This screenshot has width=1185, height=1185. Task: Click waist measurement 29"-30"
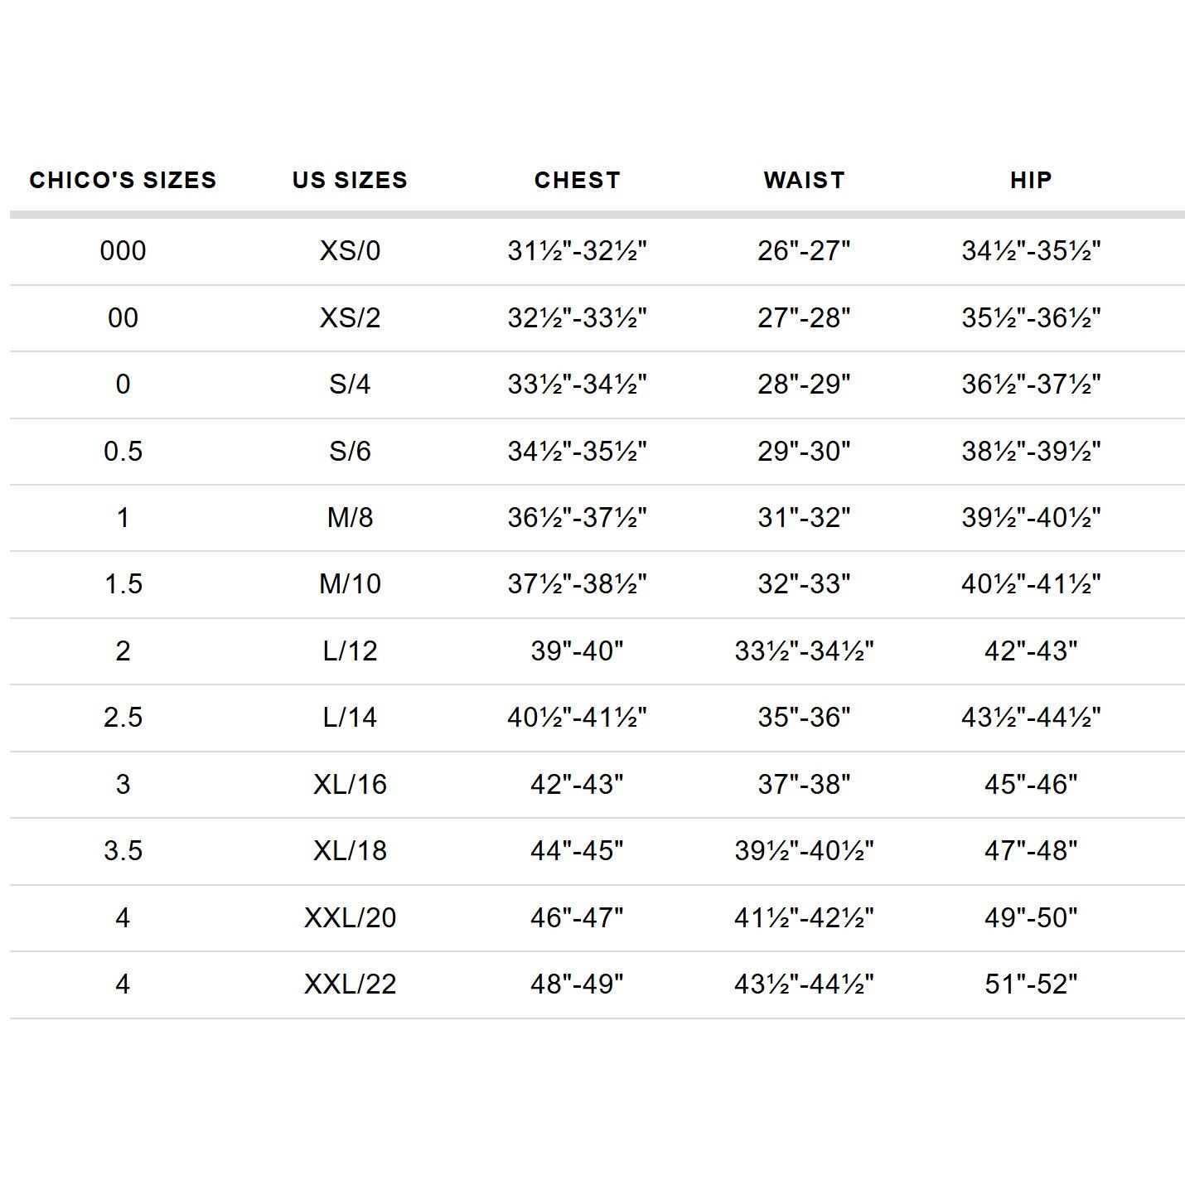point(804,451)
